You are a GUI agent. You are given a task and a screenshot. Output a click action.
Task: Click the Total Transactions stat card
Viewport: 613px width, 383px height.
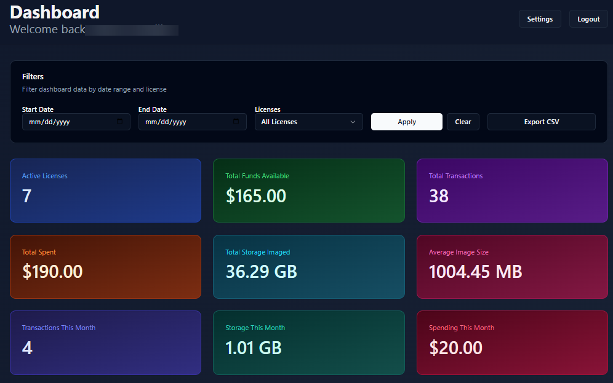point(512,190)
